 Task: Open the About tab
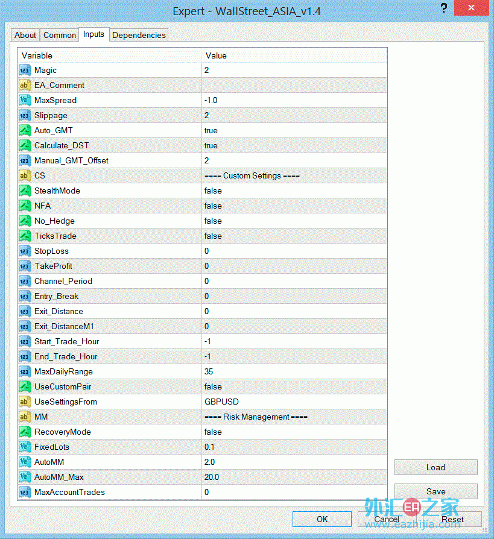(x=25, y=35)
